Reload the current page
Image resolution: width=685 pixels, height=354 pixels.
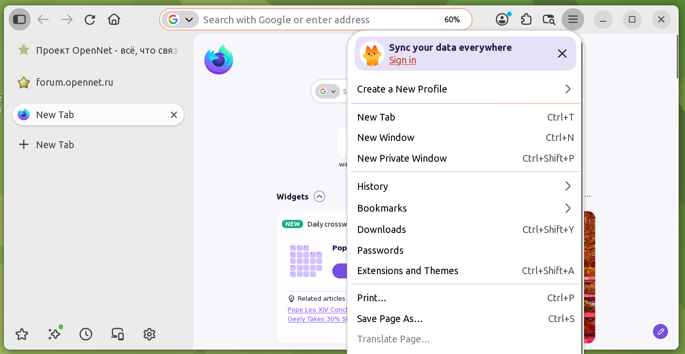90,19
